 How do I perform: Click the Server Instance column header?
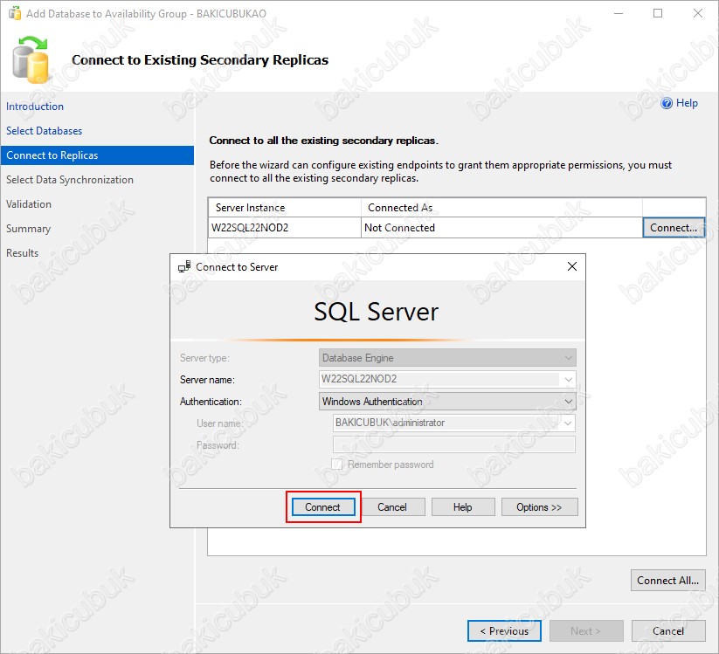pyautogui.click(x=285, y=208)
